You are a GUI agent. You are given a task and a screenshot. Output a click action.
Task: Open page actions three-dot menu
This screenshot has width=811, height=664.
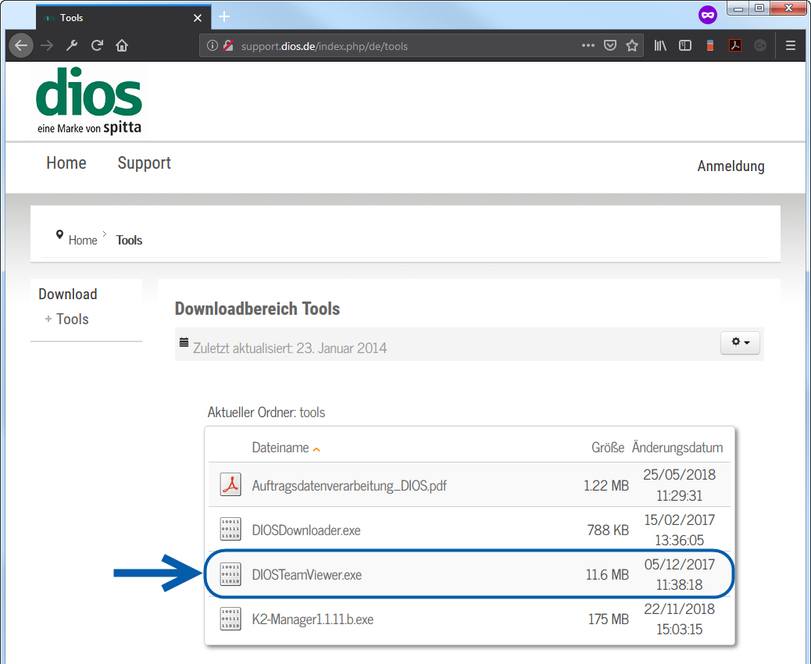[x=588, y=46]
